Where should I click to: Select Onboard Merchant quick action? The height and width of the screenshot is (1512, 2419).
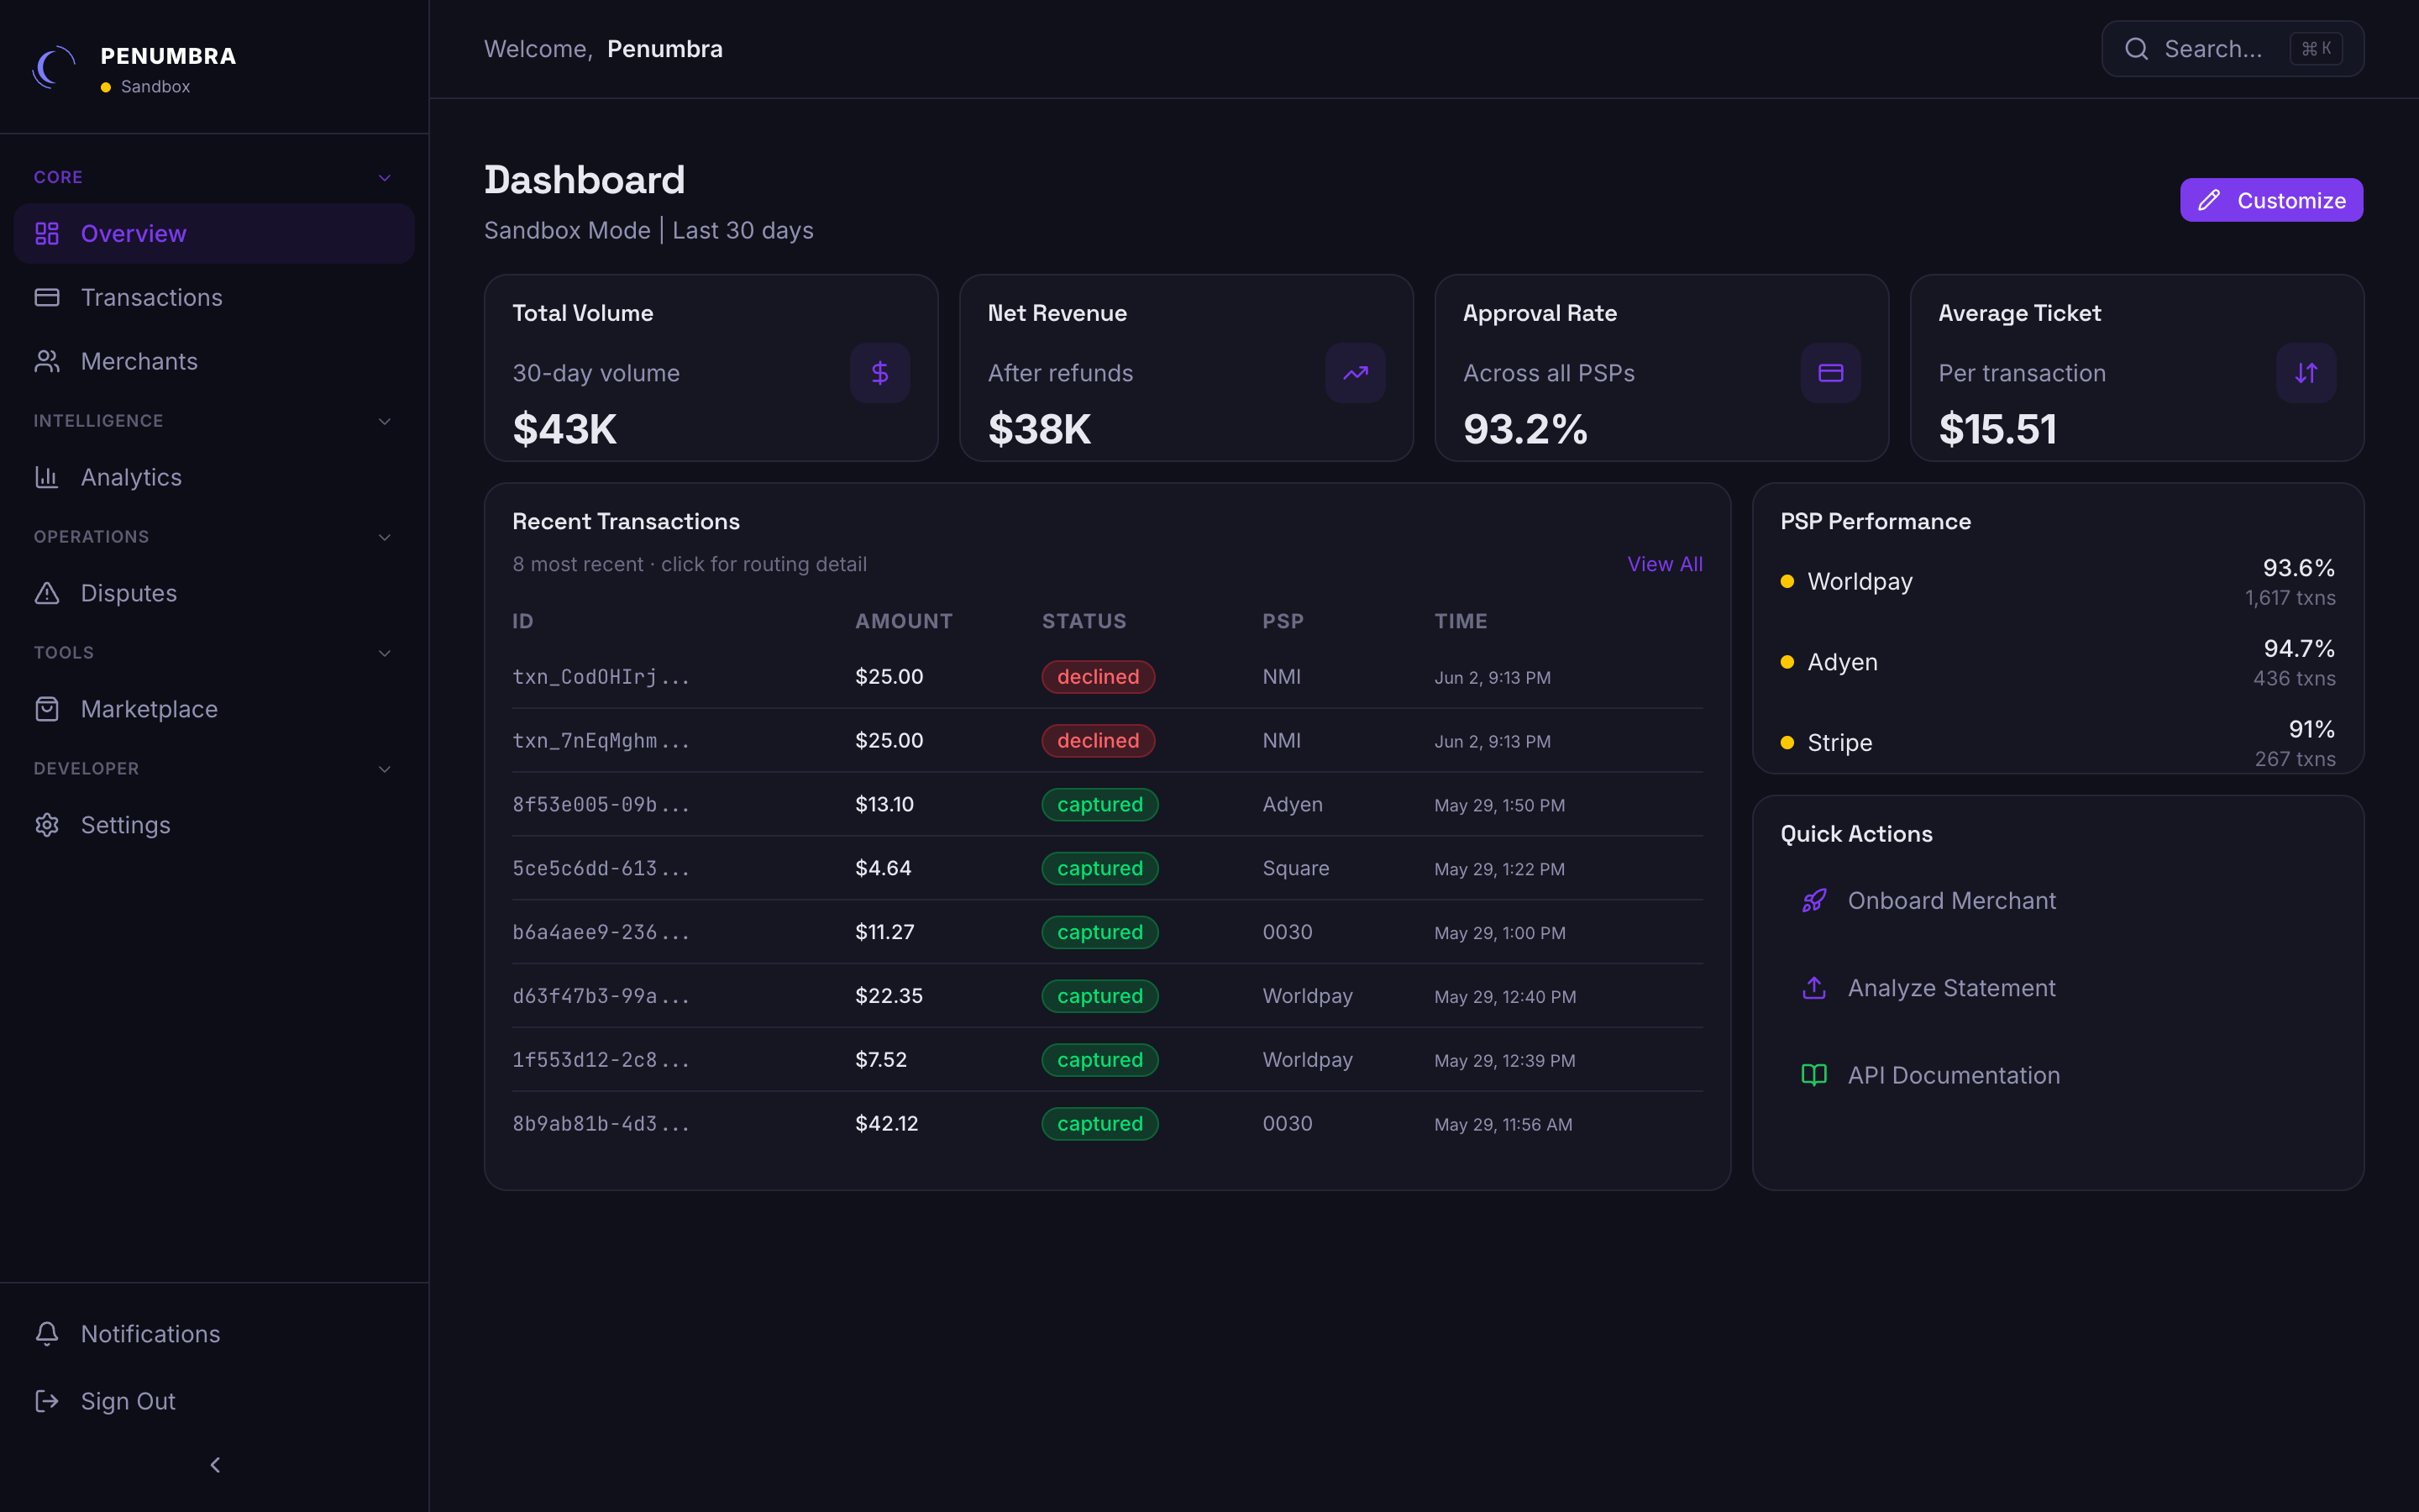click(x=2058, y=901)
